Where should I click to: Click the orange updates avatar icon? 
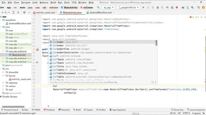203,7
